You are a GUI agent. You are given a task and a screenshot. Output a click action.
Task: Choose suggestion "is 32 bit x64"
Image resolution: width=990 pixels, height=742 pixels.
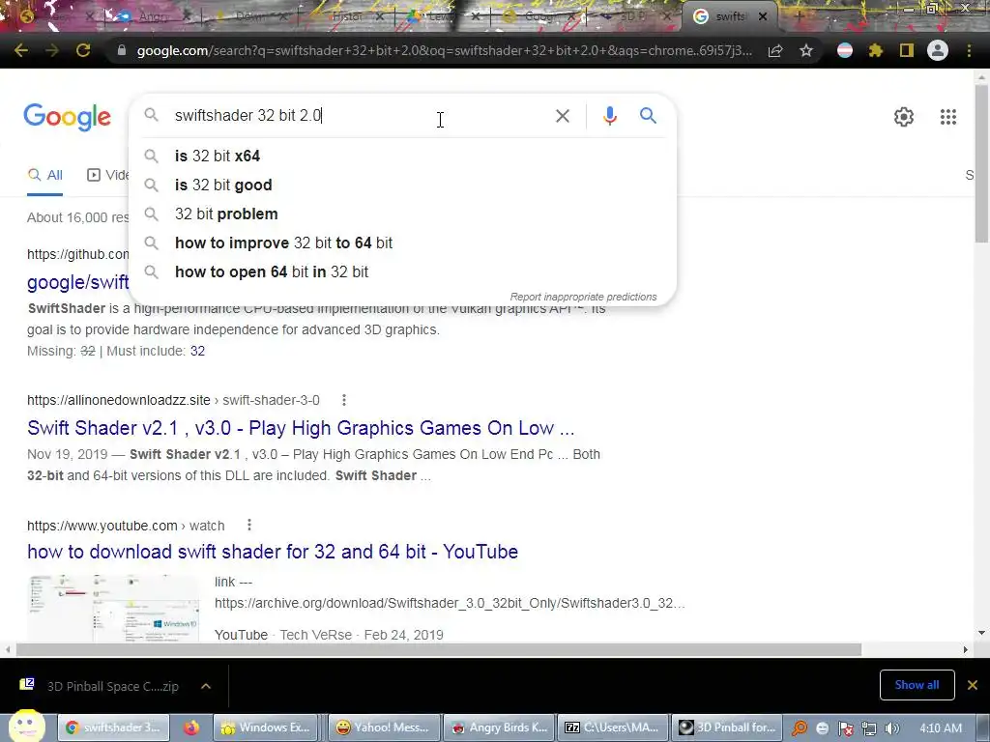(402, 156)
